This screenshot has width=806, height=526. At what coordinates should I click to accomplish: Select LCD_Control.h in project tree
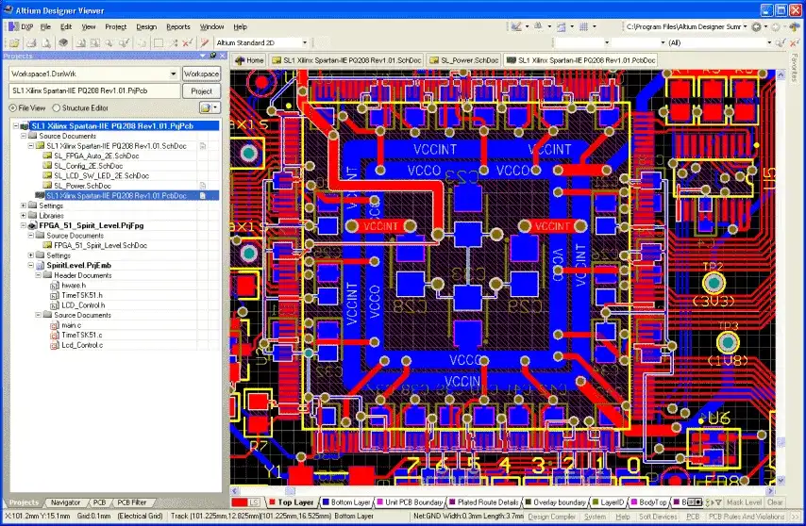click(x=83, y=304)
